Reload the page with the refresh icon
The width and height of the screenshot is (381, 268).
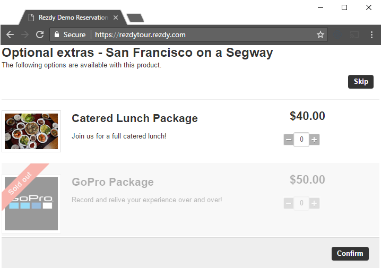pyautogui.click(x=40, y=34)
